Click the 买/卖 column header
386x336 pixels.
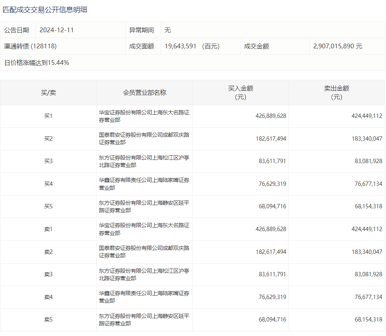pos(48,93)
